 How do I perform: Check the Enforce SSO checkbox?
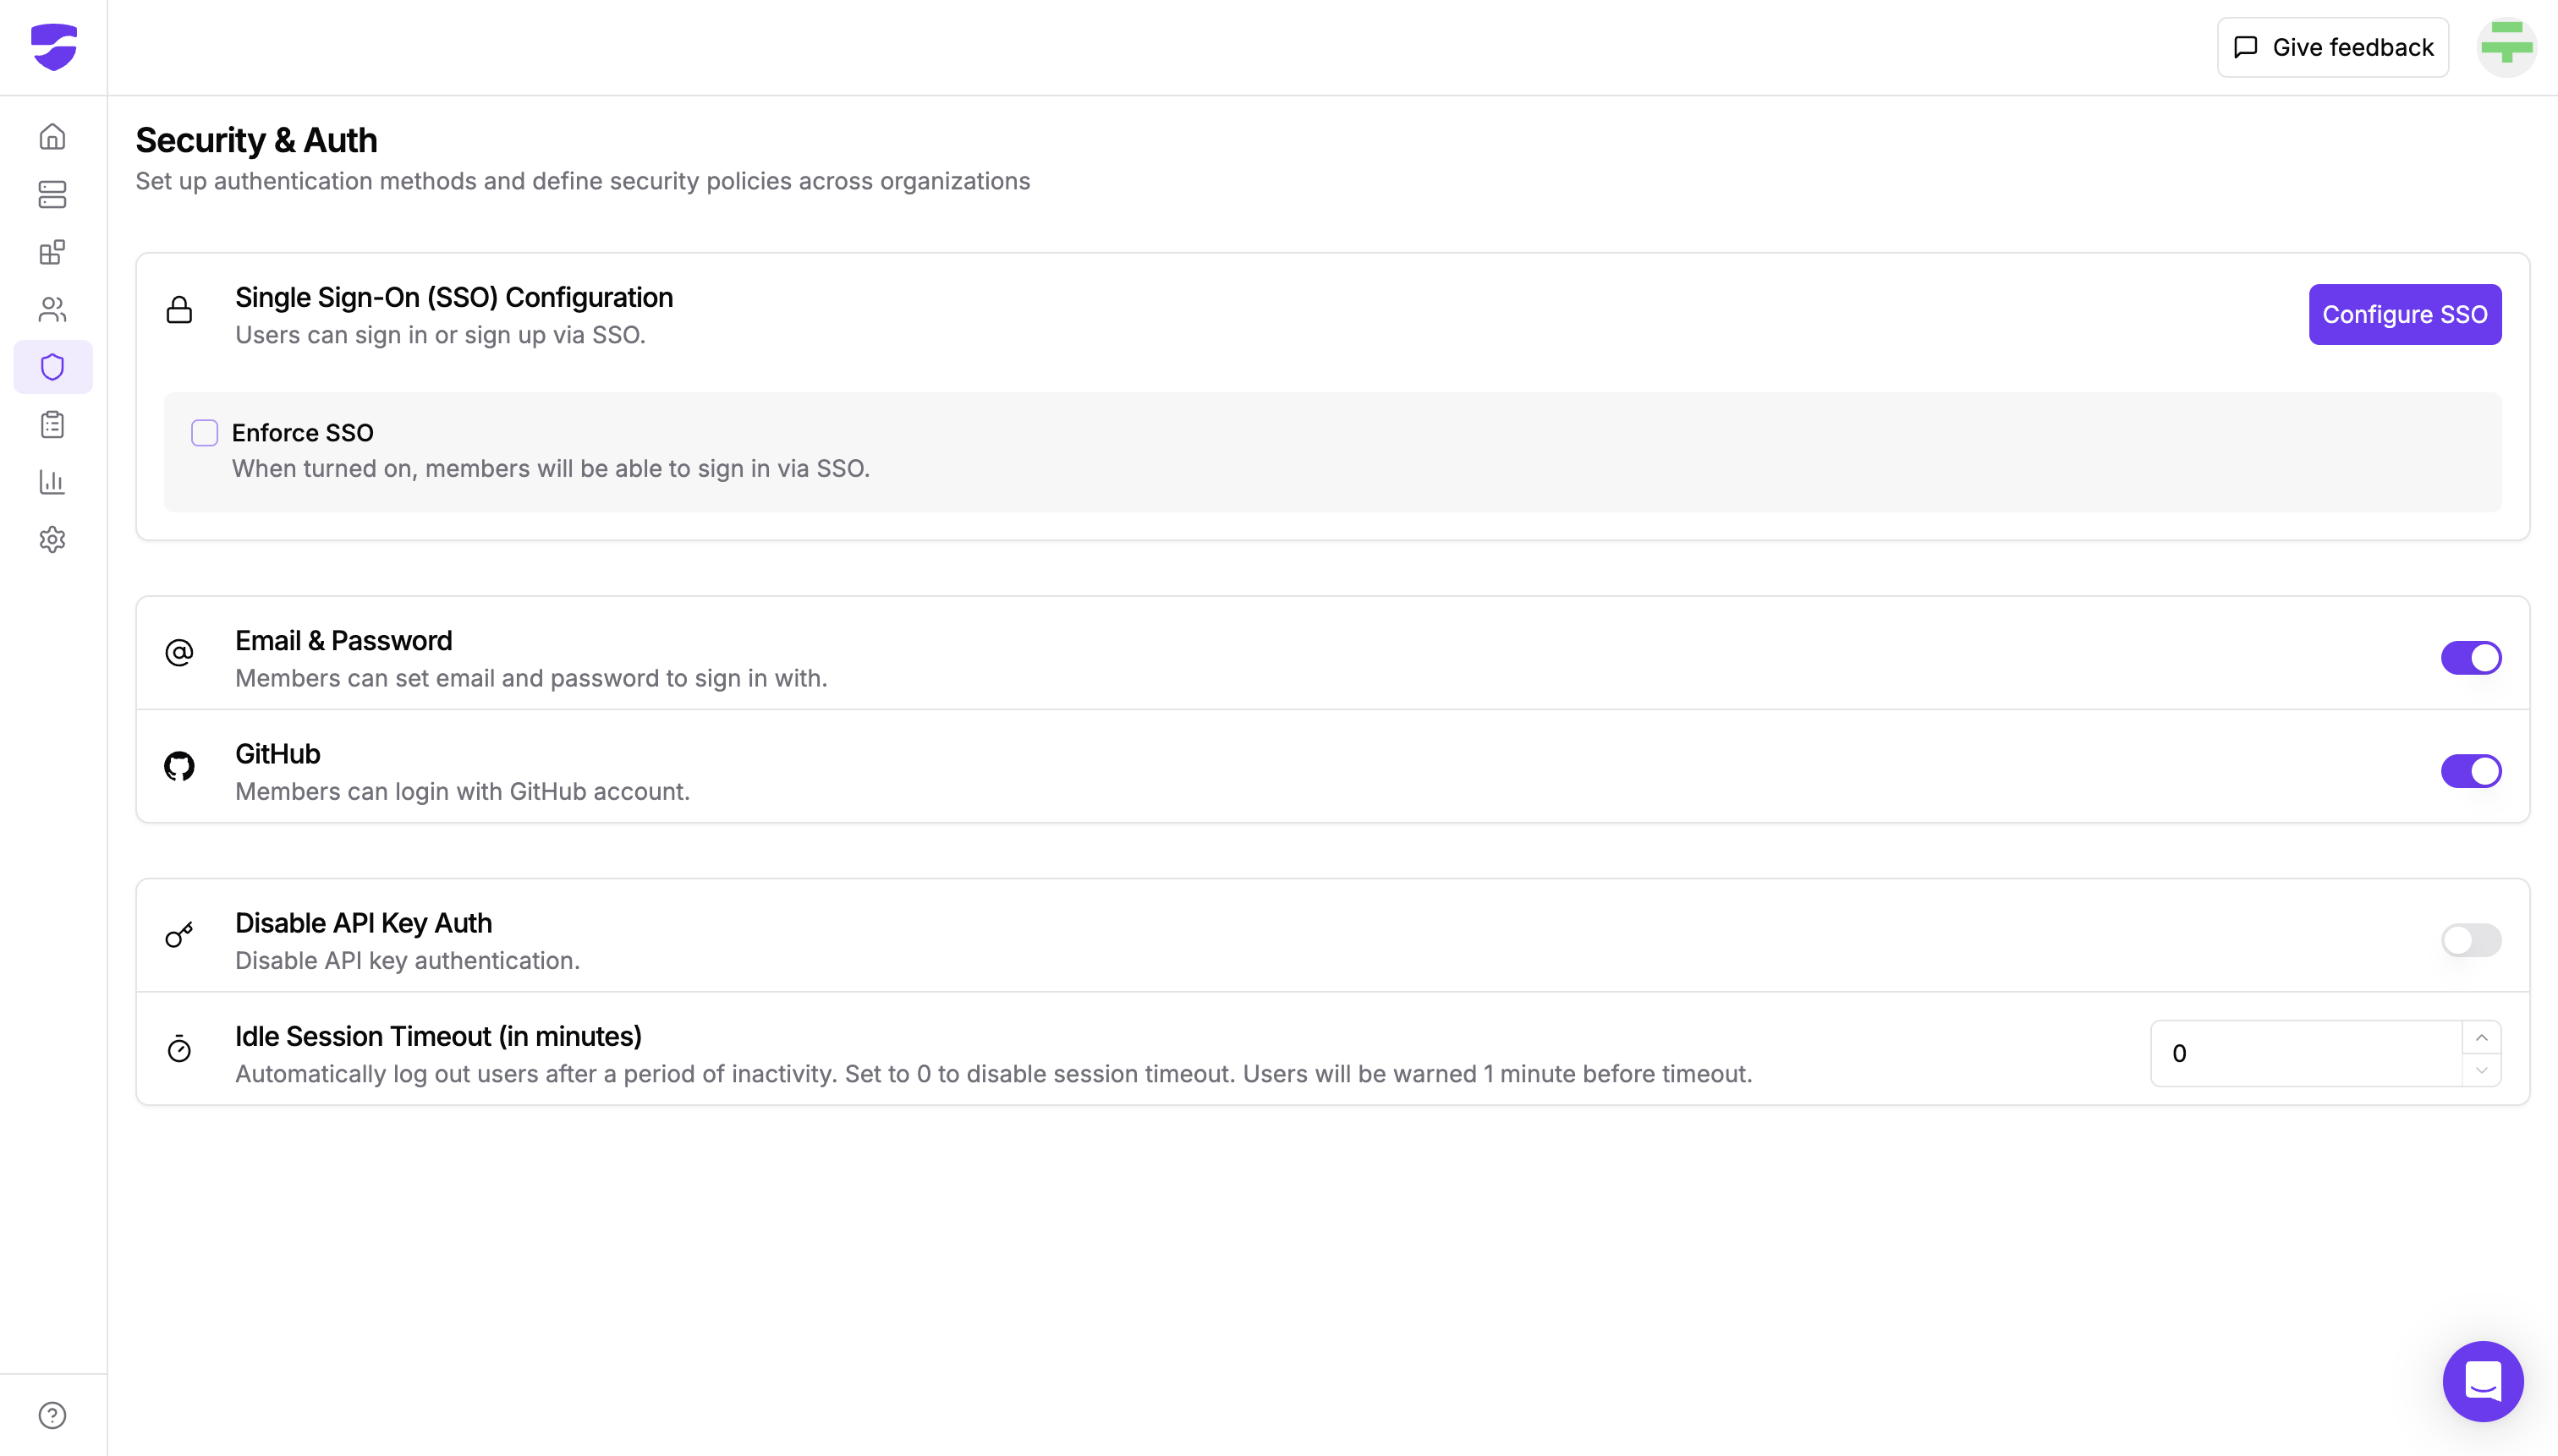(x=204, y=433)
